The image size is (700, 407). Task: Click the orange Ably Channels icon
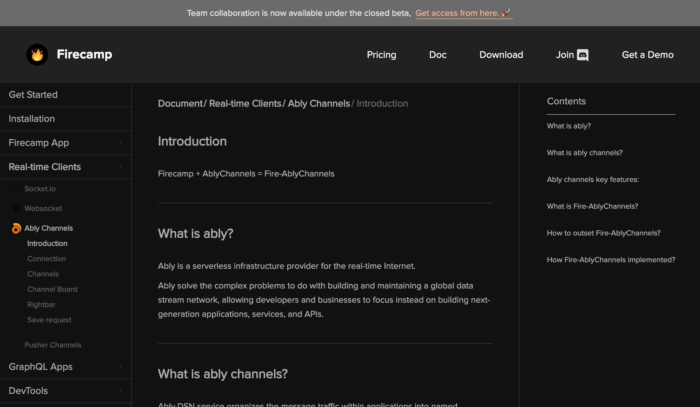tap(16, 228)
